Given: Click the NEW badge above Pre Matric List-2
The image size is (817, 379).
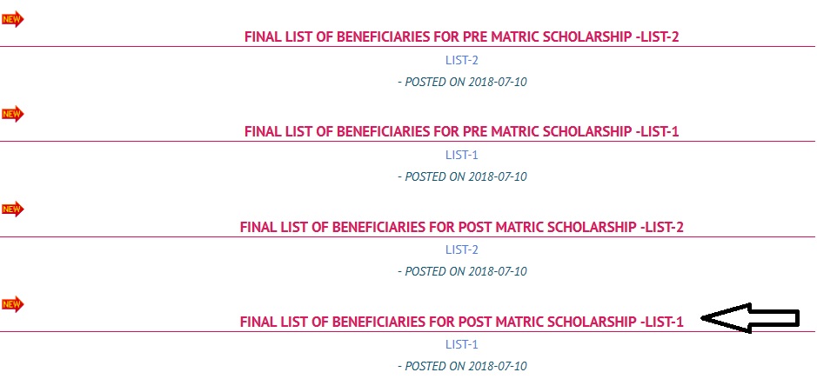Looking at the screenshot, I should point(12,19).
